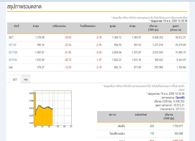
Task: Open the SET50 index link
Action: (12, 45)
